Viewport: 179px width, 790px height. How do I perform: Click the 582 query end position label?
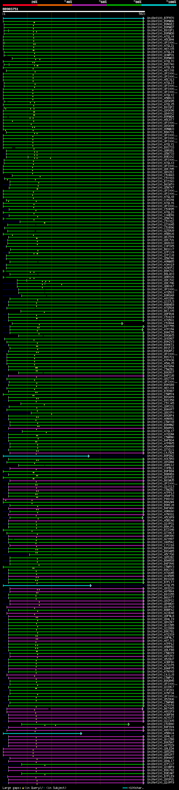[141, 14]
